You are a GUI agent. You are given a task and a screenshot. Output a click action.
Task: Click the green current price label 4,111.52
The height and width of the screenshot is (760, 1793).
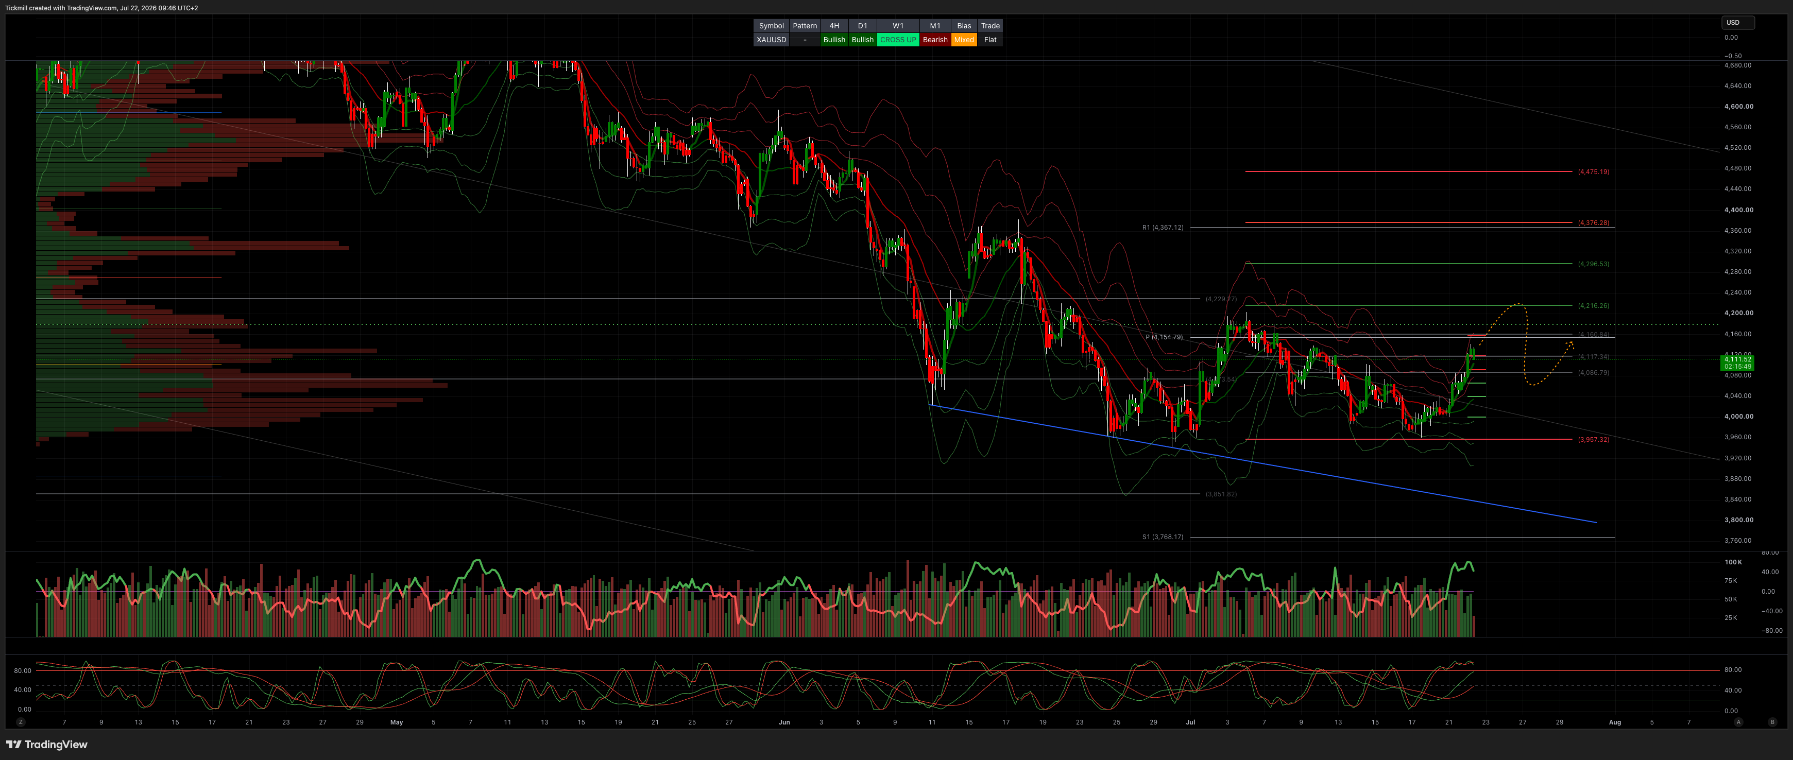pyautogui.click(x=1737, y=362)
